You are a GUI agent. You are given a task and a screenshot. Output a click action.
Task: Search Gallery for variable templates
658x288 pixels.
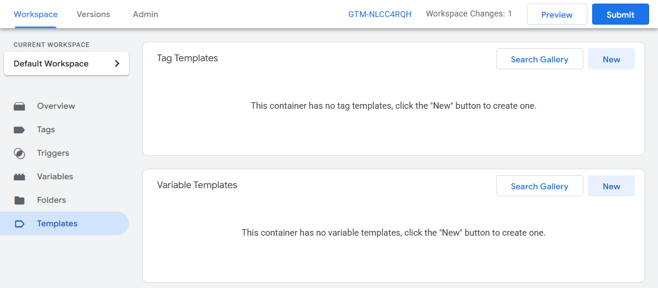click(539, 186)
